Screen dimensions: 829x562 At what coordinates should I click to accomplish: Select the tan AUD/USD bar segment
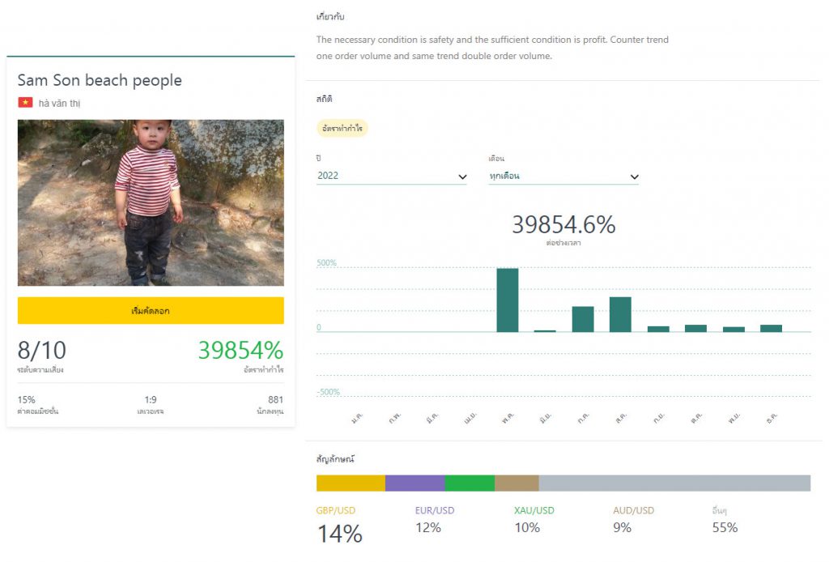(517, 483)
